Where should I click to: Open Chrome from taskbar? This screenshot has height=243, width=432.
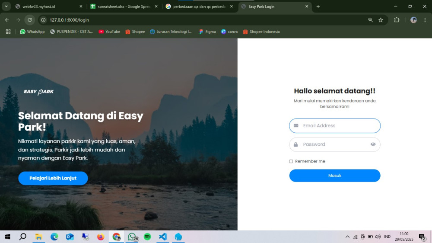point(116,237)
